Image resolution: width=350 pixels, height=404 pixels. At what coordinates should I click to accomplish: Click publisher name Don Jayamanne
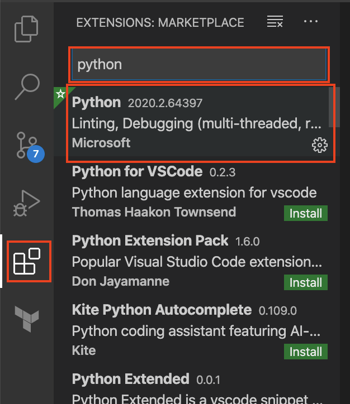pos(121,281)
